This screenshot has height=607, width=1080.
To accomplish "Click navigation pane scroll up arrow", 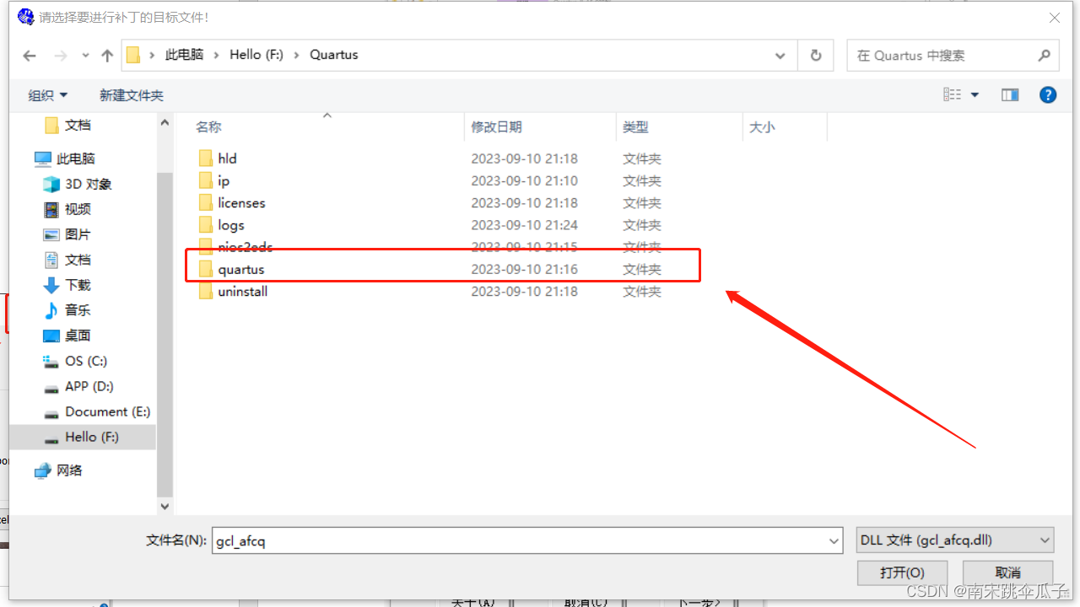I will click(x=165, y=123).
